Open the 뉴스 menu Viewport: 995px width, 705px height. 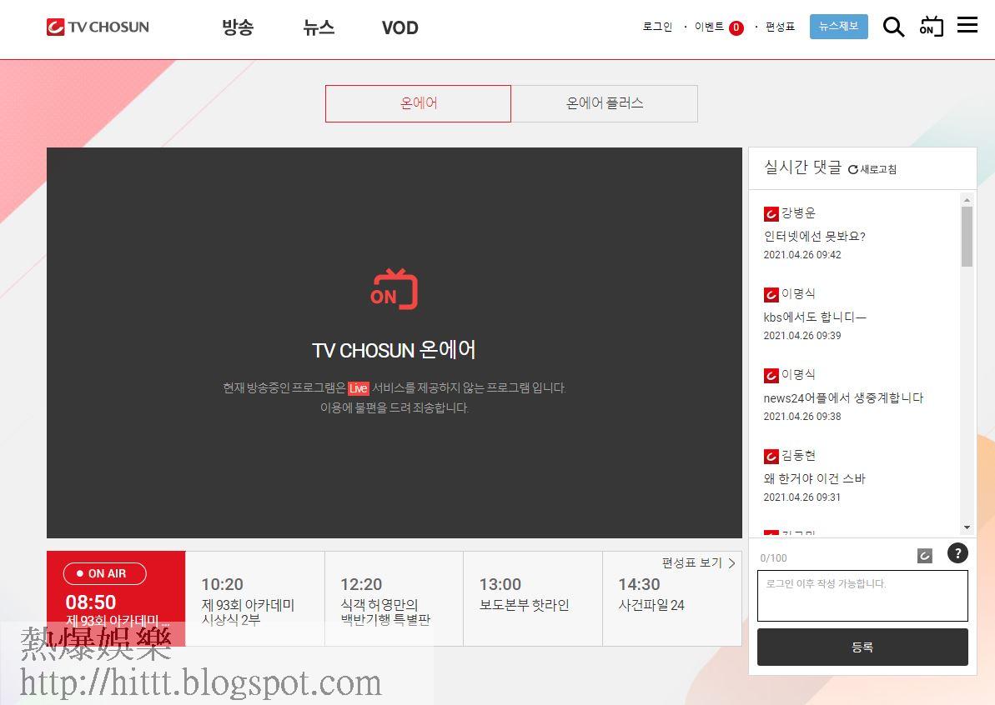pyautogui.click(x=319, y=27)
